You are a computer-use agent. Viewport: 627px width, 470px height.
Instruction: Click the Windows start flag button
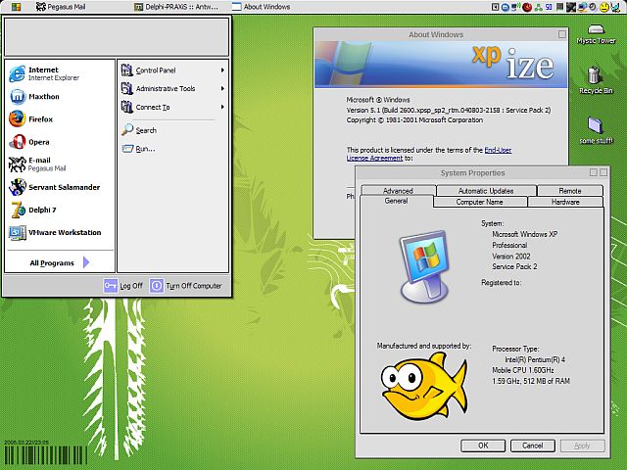[x=16, y=7]
